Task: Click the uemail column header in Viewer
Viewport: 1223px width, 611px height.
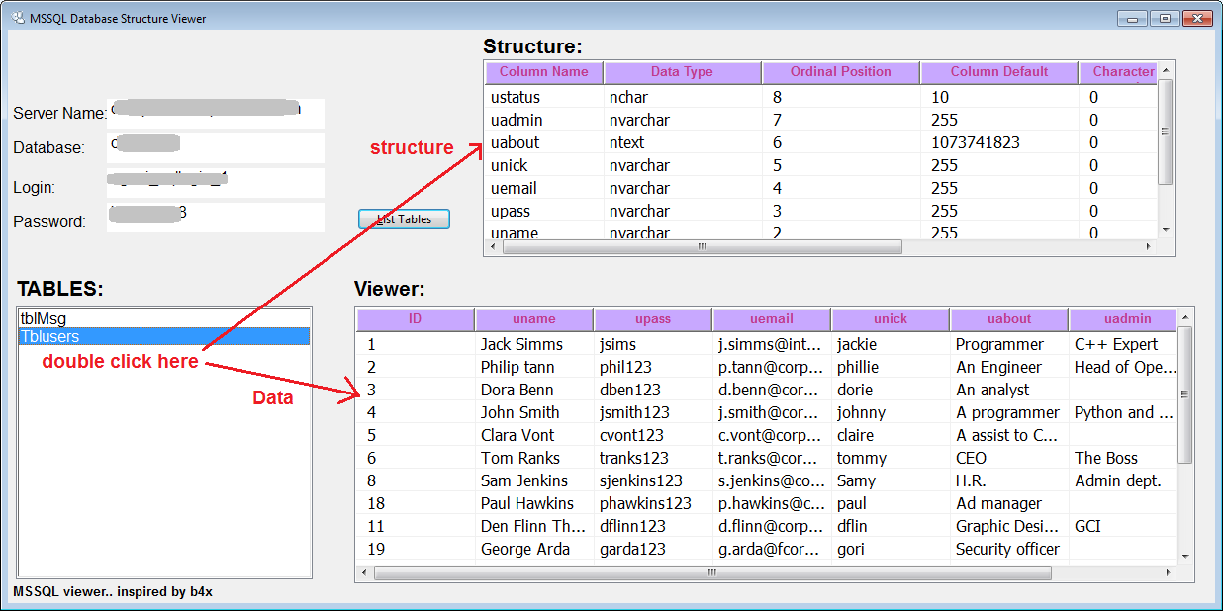Action: [x=772, y=319]
